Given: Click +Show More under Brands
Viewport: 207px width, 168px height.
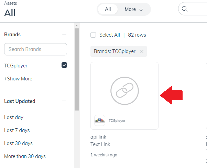Looking at the screenshot, I should [x=18, y=79].
